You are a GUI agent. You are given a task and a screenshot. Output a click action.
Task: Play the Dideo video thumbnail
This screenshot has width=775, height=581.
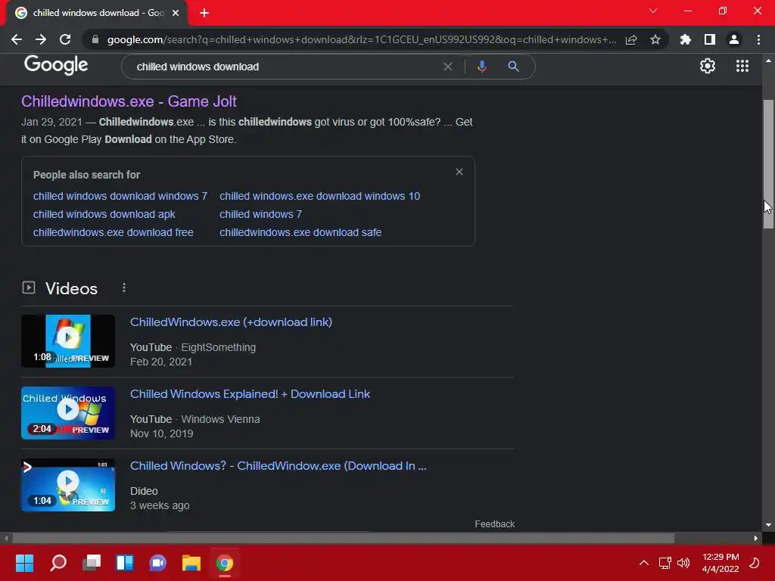click(68, 485)
